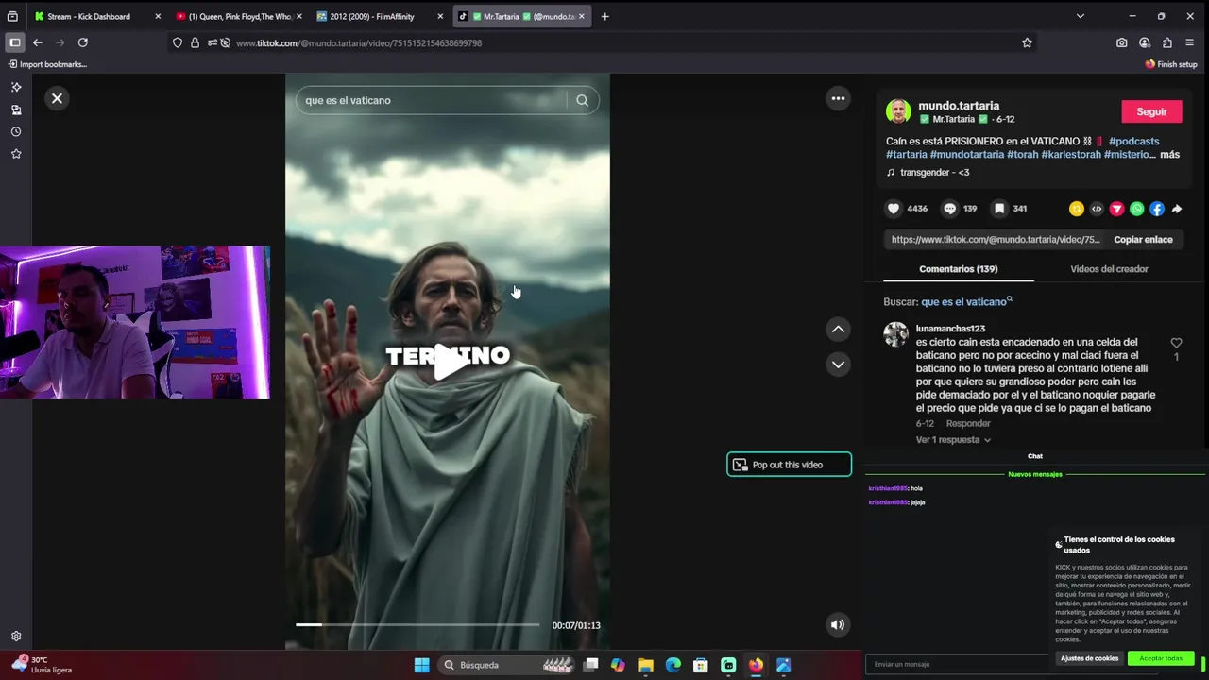This screenshot has width=1209, height=680.
Task: Expand description with más
Action: click(1169, 155)
